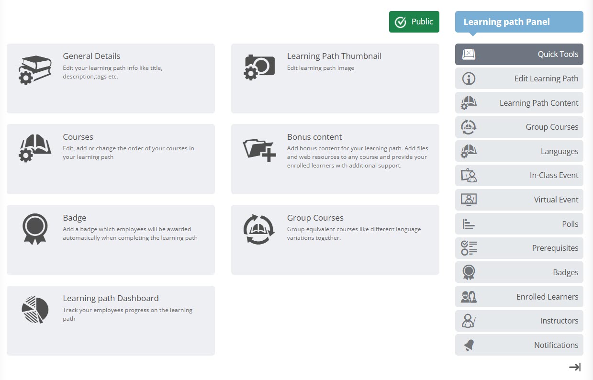
Task: Go to Languages in the side panel
Action: [x=519, y=151]
